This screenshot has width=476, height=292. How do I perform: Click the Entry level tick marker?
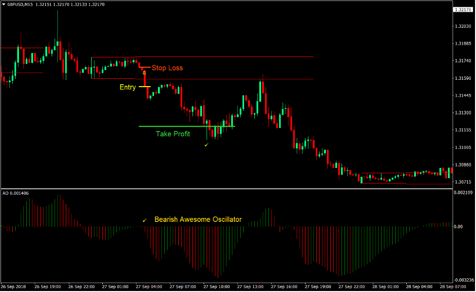tap(145, 87)
